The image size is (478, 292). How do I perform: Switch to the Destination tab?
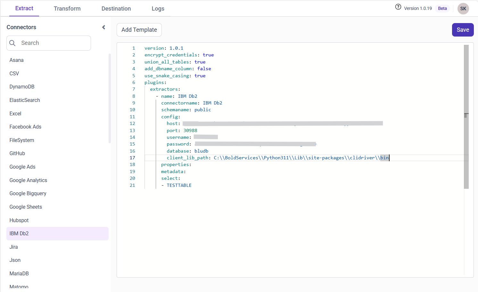pyautogui.click(x=116, y=9)
